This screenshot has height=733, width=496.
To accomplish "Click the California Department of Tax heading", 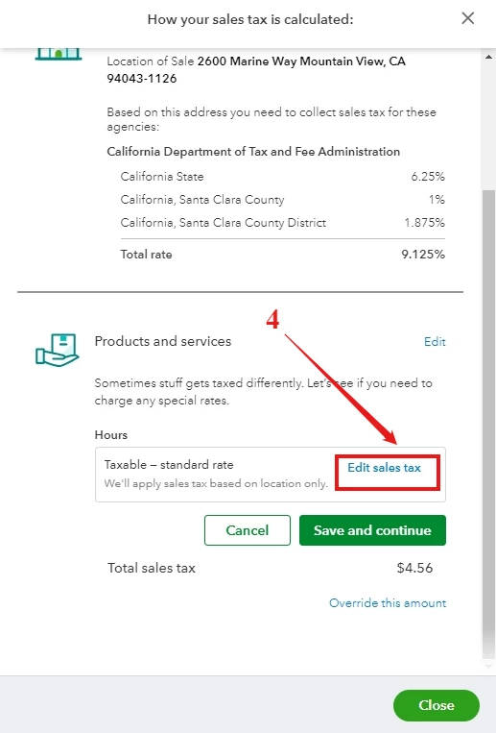I will click(253, 152).
